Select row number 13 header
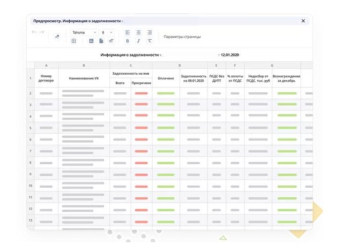Image resolution: width=348 pixels, height=251 pixels. (30, 220)
